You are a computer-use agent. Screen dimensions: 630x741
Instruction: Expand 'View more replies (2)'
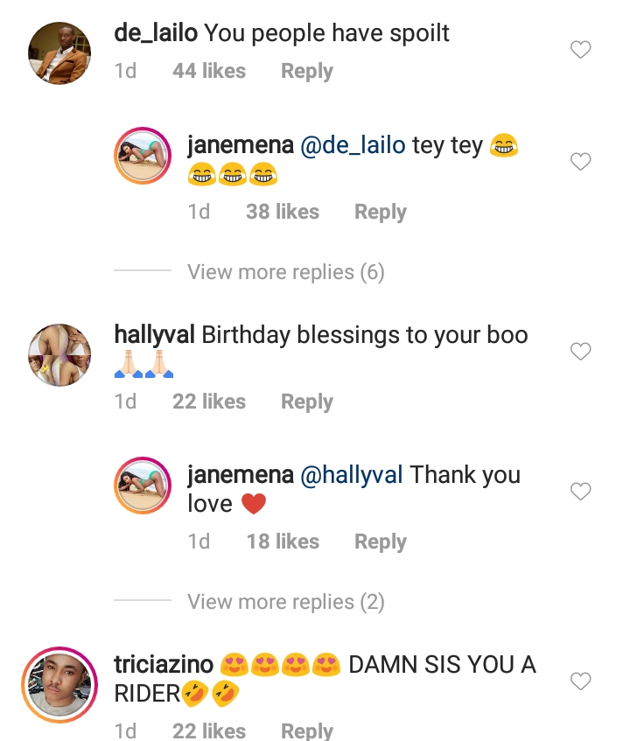point(285,602)
